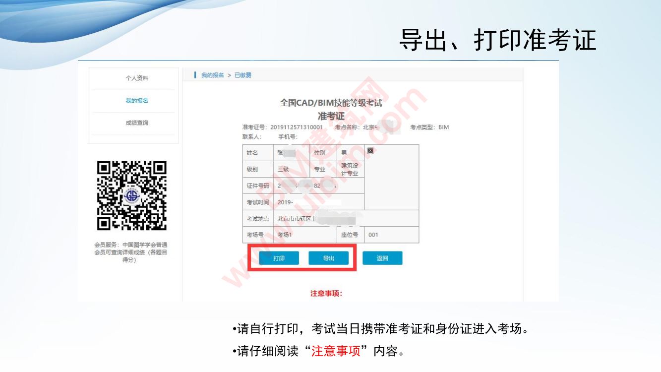Select 我的报名 in the left sidebar
Screen dimensions: 661x372
pyautogui.click(x=136, y=101)
